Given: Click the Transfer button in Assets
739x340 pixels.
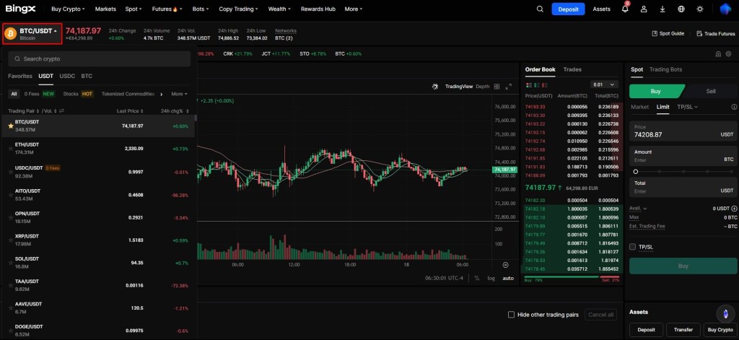Looking at the screenshot, I should pos(683,330).
